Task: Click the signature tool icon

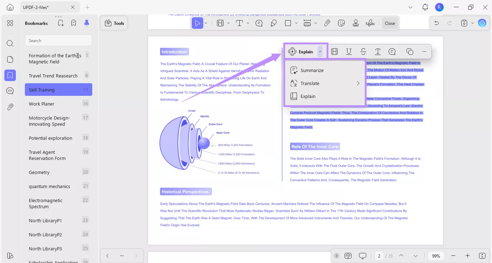Action: pyautogui.click(x=370, y=23)
